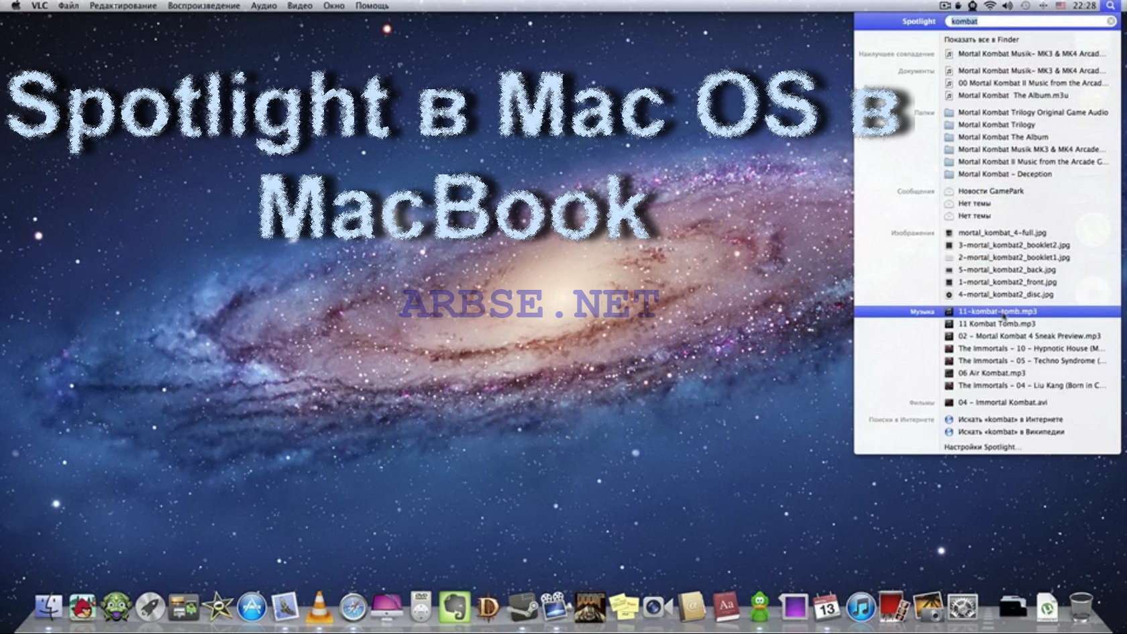Image resolution: width=1127 pixels, height=634 pixels.
Task: Open Evernote elephant icon in dock
Action: (x=454, y=607)
